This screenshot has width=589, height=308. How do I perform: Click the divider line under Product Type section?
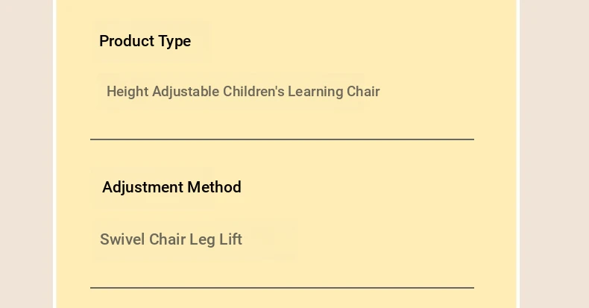click(282, 139)
